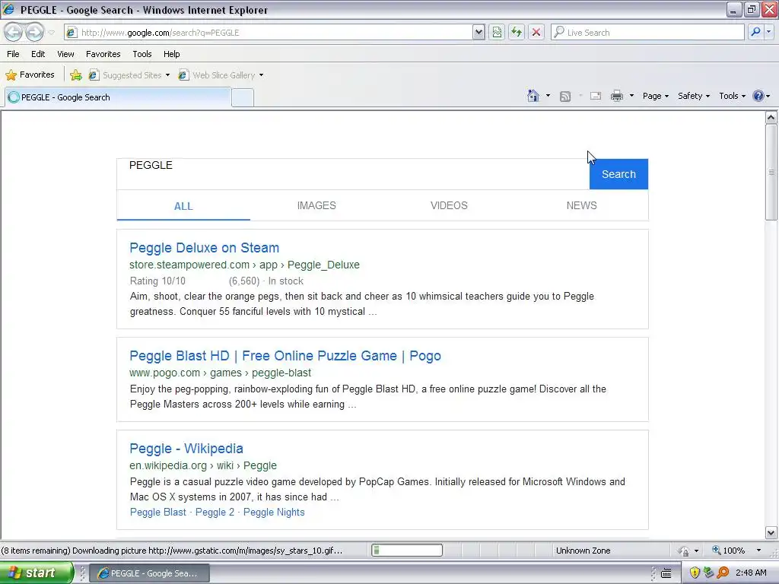Click the Live Search input box

point(647,32)
